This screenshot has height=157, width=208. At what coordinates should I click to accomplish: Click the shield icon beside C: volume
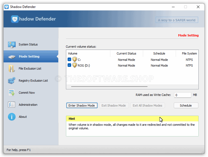tap(75, 59)
